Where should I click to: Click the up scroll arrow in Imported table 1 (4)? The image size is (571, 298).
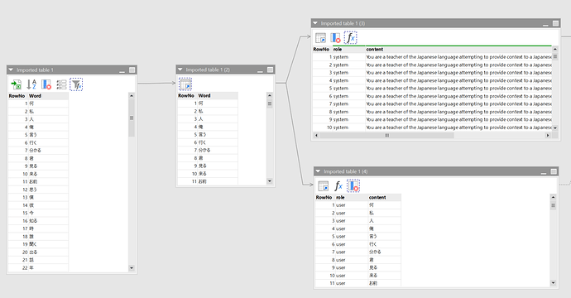(x=553, y=197)
